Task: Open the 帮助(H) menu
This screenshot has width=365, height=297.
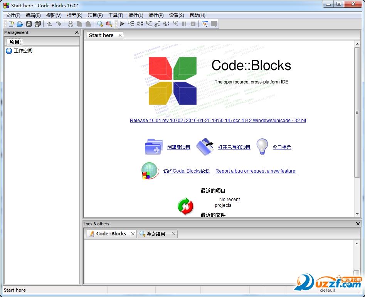Action: point(197,15)
